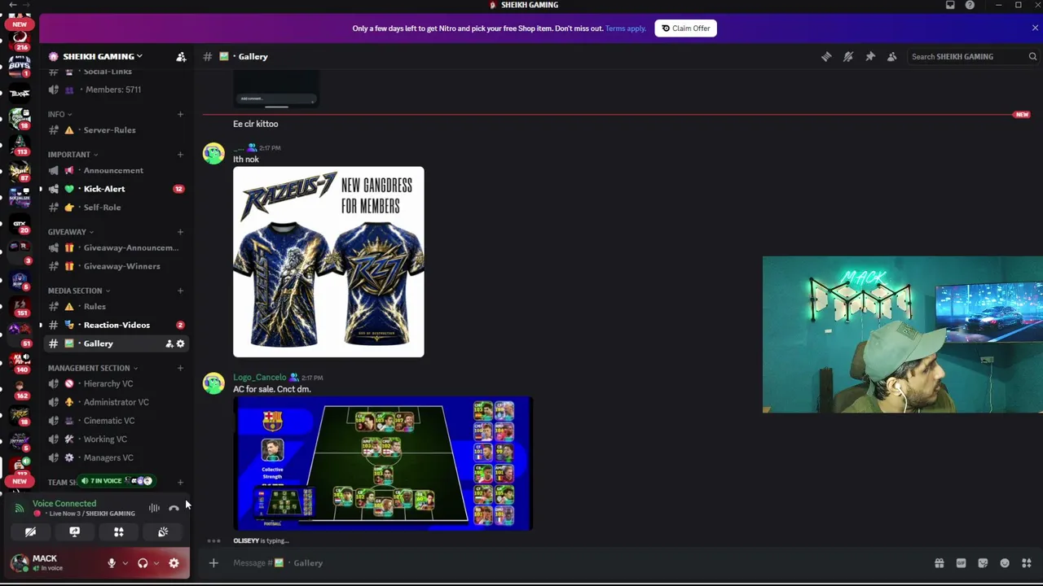Dismiss the Nitro offer banner

point(1035,28)
